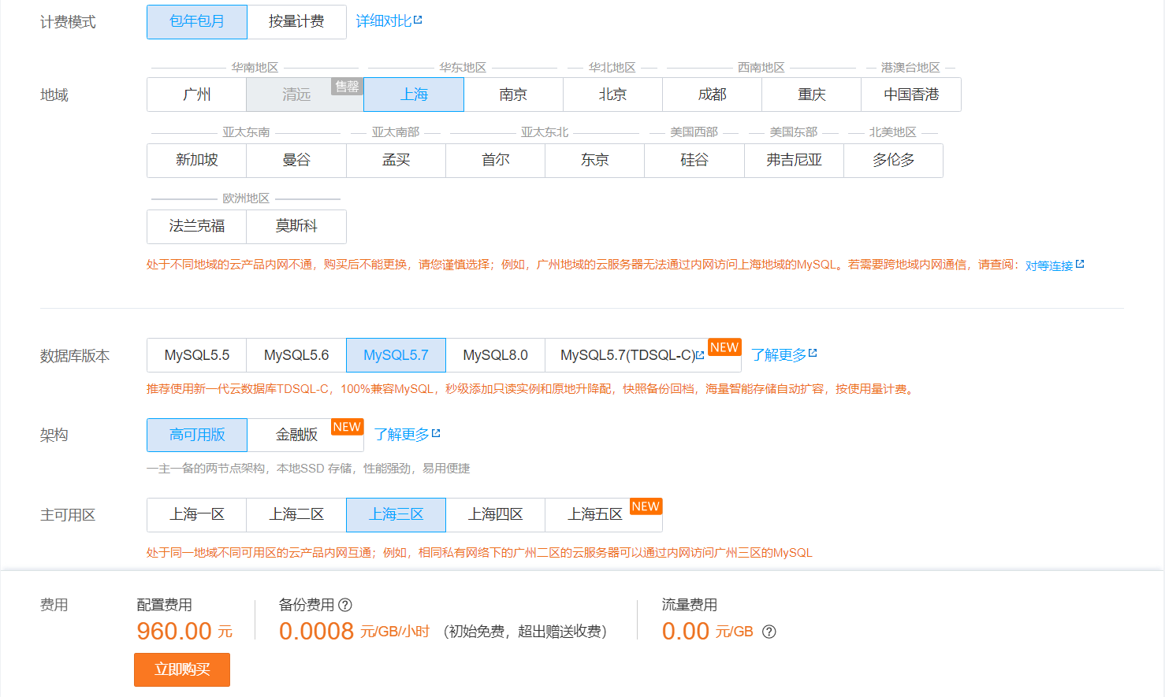This screenshot has width=1165, height=697.
Task: Choose 法兰克福 region
Action: (197, 227)
